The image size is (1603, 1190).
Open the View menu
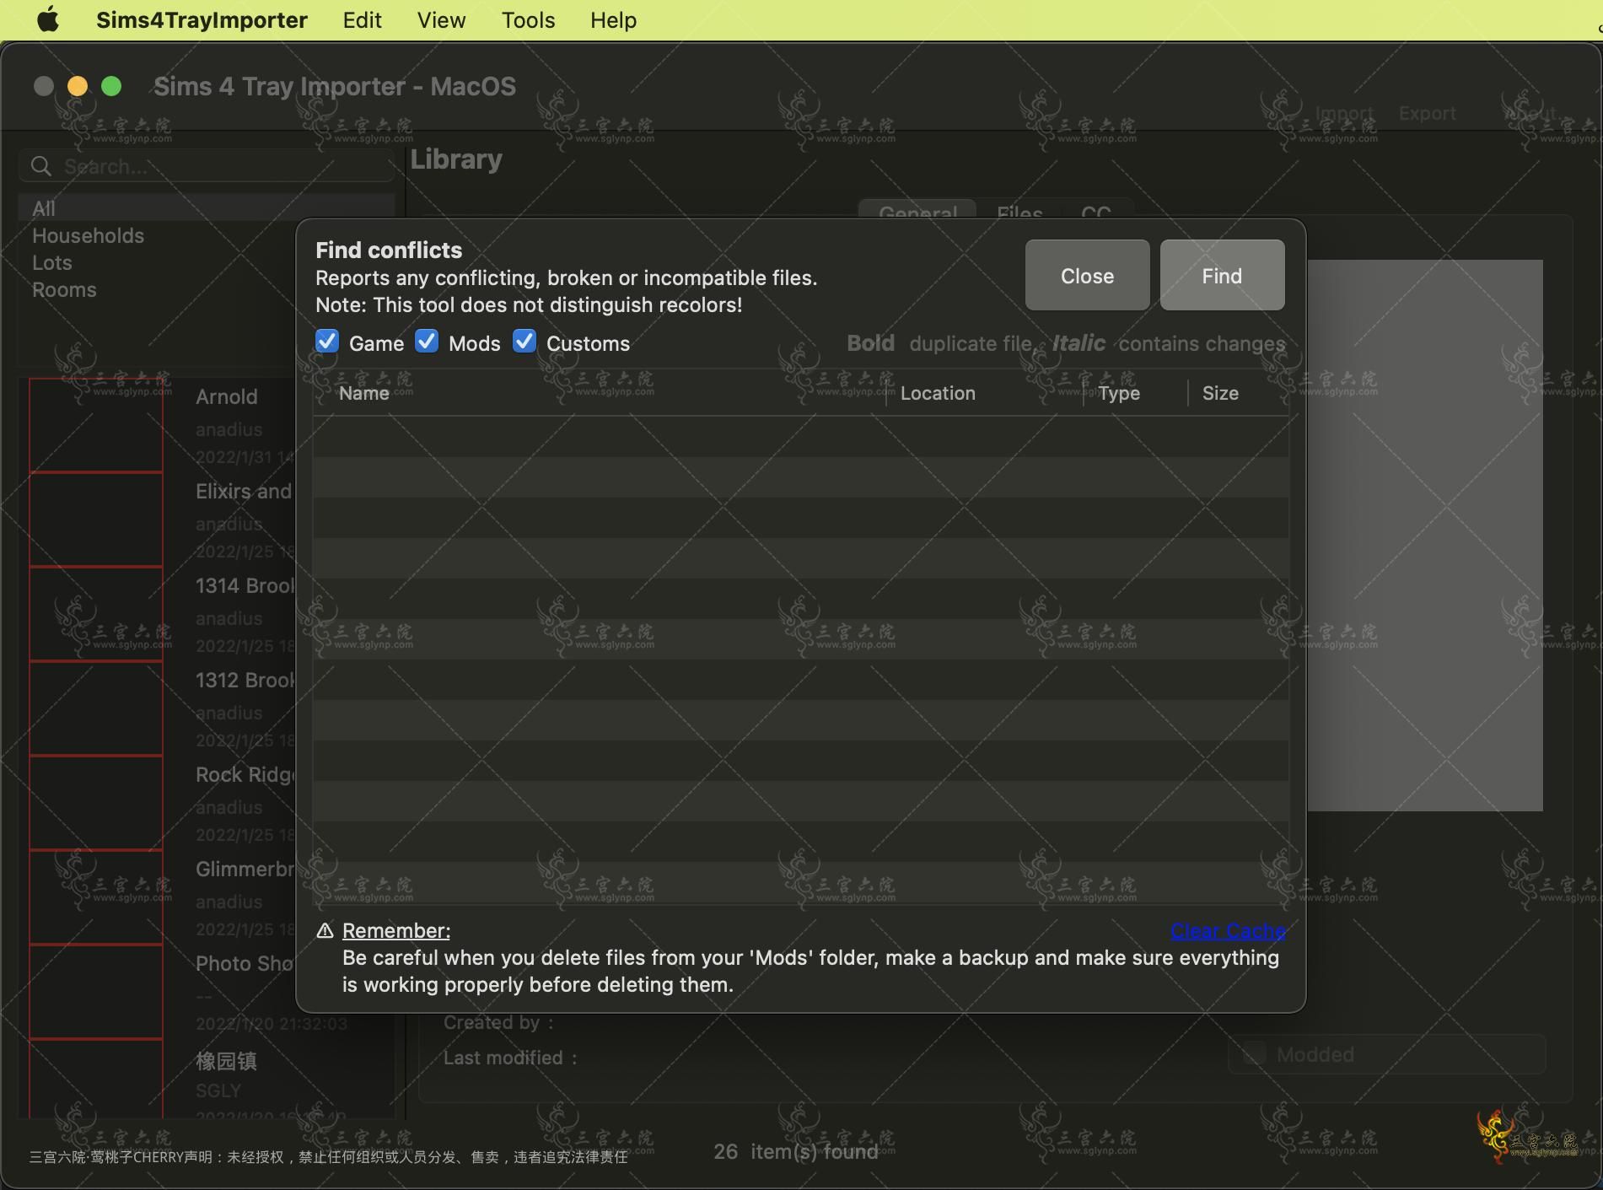pyautogui.click(x=441, y=19)
